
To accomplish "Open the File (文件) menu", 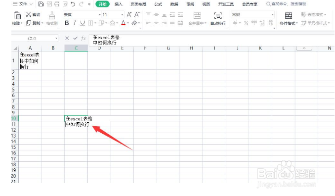I will tap(22, 4).
